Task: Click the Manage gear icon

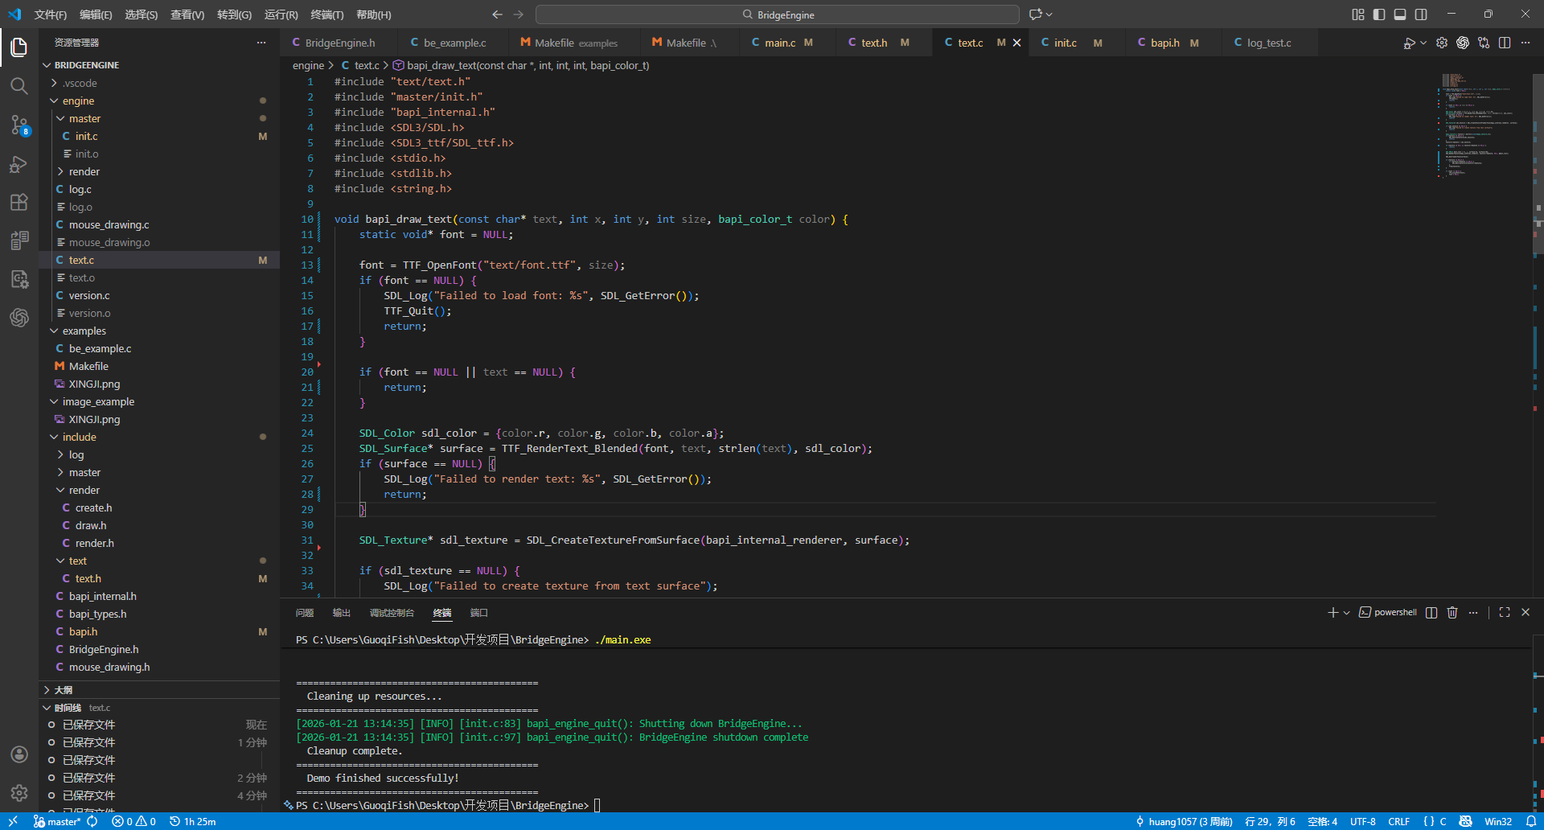Action: 19,793
